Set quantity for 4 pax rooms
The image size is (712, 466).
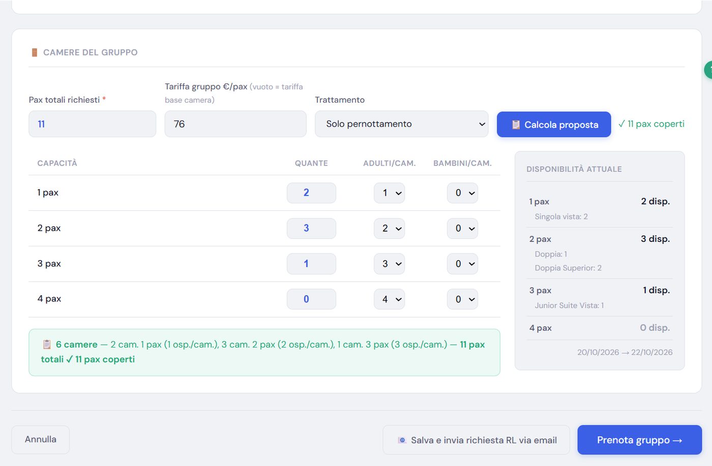pos(311,299)
